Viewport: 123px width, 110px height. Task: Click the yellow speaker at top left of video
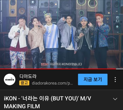pyautogui.click(x=13, y=8)
